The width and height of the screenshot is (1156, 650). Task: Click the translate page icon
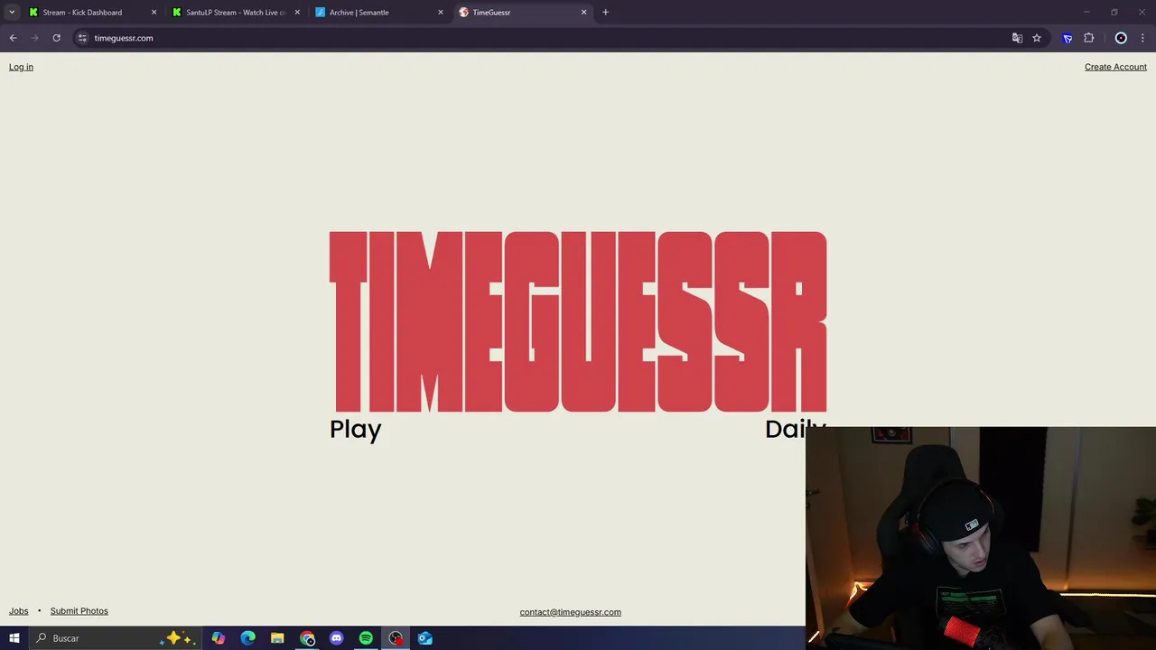1017,38
